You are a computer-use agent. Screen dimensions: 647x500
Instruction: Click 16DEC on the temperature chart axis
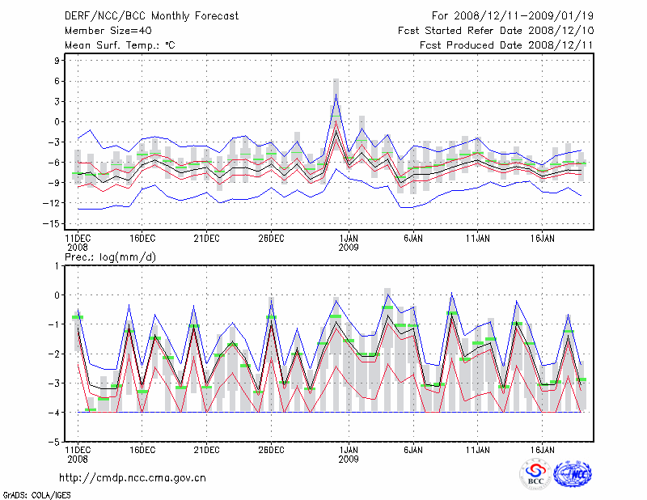(142, 239)
